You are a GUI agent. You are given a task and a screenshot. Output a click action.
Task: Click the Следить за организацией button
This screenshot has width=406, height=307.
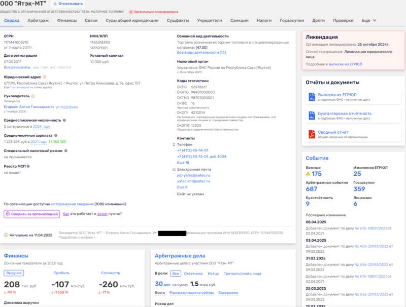[x=31, y=214]
